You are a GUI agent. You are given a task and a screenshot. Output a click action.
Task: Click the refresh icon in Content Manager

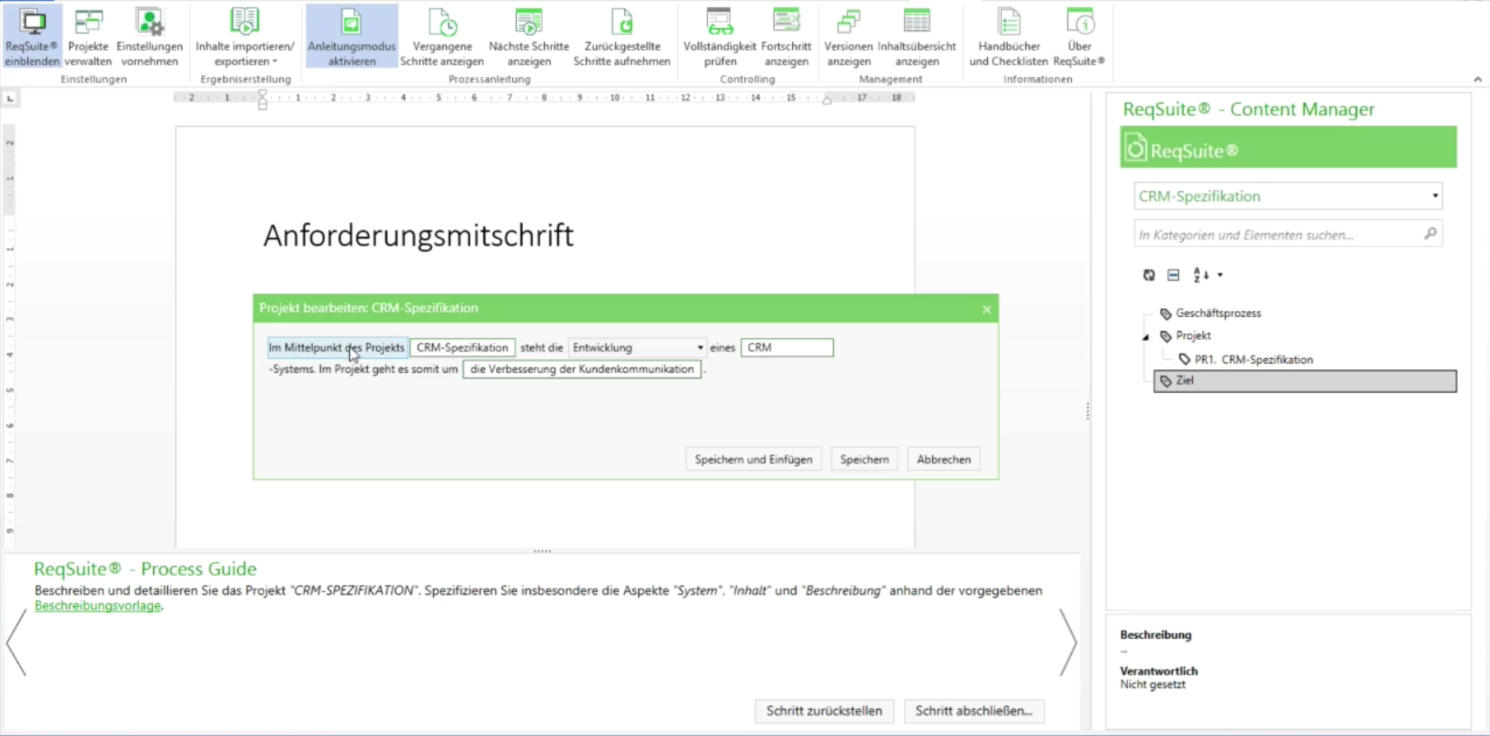[x=1149, y=275]
